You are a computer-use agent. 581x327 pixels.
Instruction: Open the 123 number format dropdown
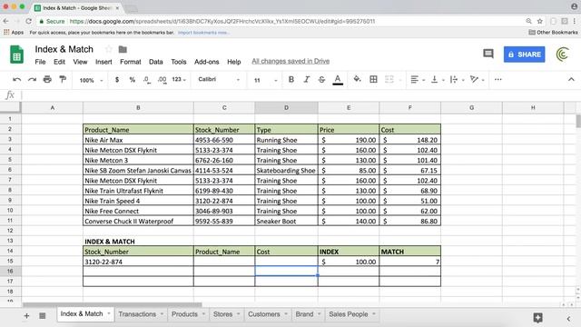click(179, 79)
